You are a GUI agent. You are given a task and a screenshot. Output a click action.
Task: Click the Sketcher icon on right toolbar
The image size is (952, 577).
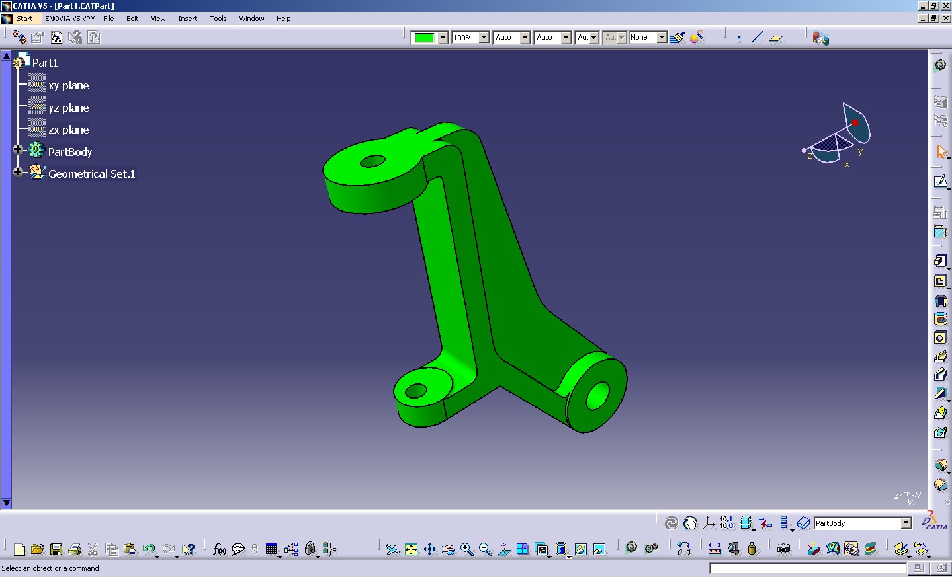coord(940,182)
